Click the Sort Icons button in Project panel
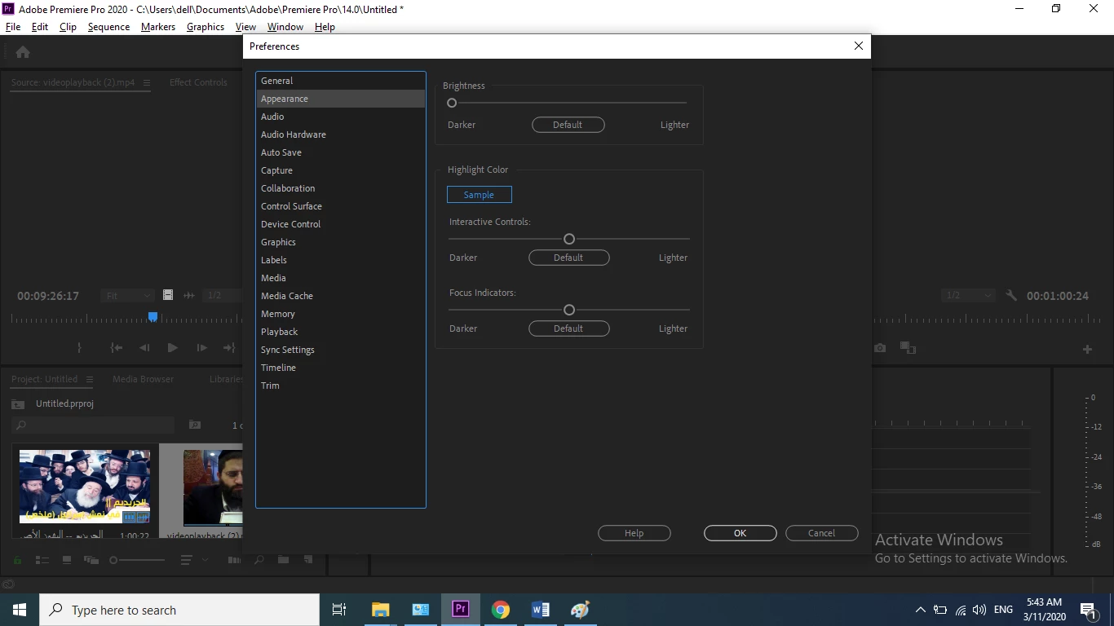 (187, 560)
